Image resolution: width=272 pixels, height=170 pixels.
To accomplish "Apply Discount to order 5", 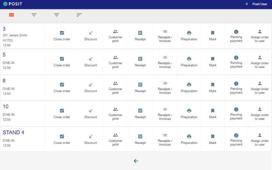I will tap(91, 62).
